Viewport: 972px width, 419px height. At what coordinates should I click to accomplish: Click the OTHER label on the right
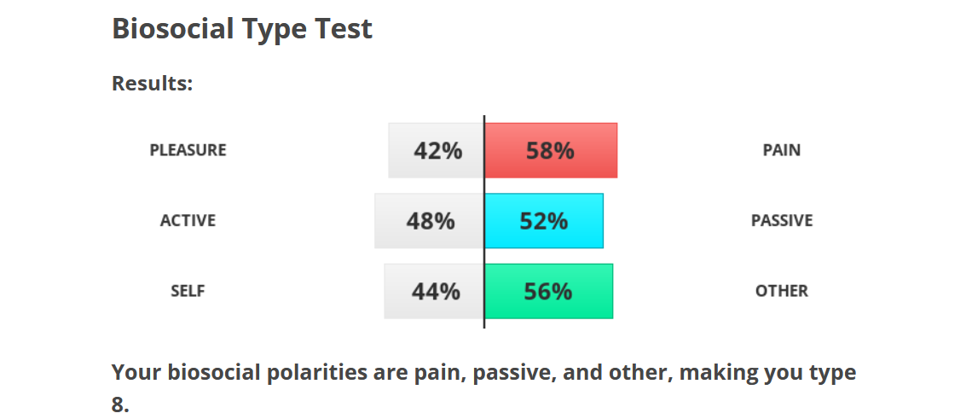click(781, 291)
